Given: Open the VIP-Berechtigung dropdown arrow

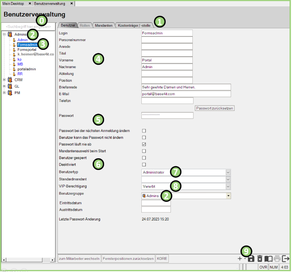Looking at the screenshot, I should (228, 187).
